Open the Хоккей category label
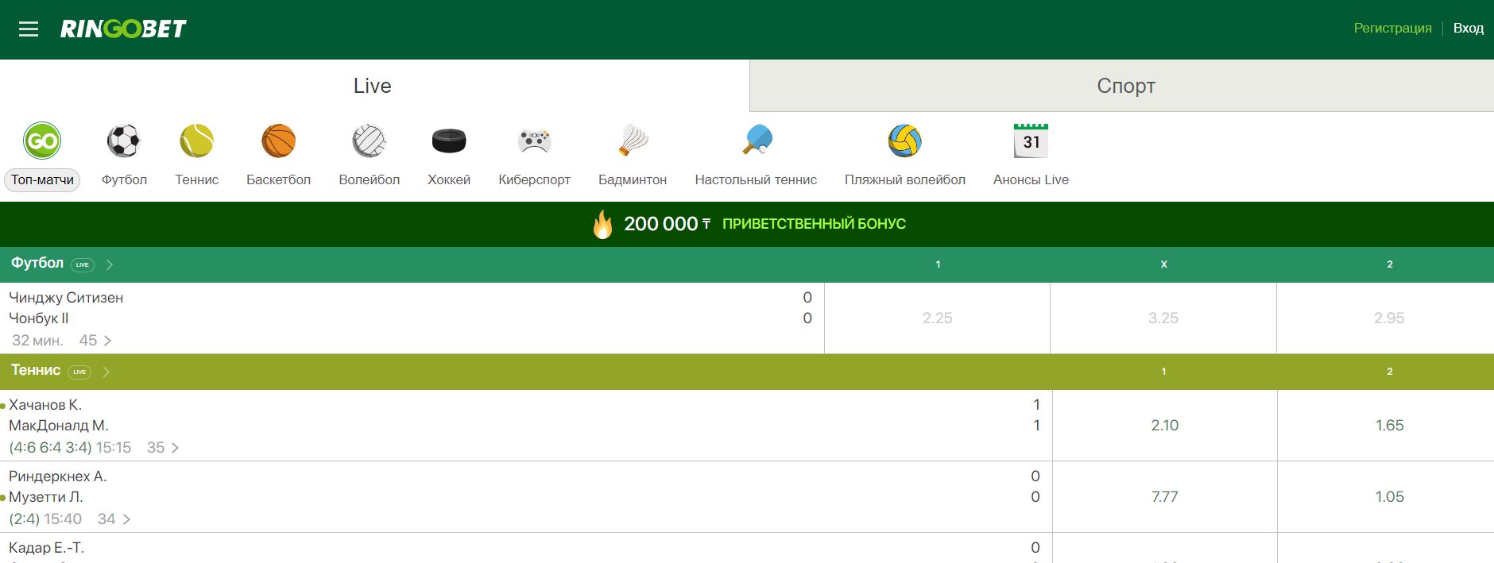Image resolution: width=1494 pixels, height=563 pixels. (449, 180)
